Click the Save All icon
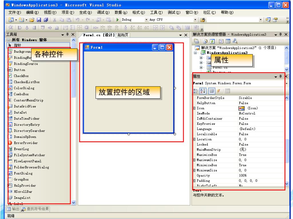This screenshot has width=293, height=219. coord(46,20)
